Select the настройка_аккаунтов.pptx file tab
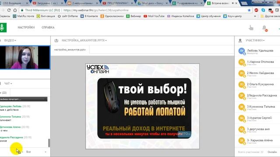This screenshot has width=280, height=157. point(70,50)
